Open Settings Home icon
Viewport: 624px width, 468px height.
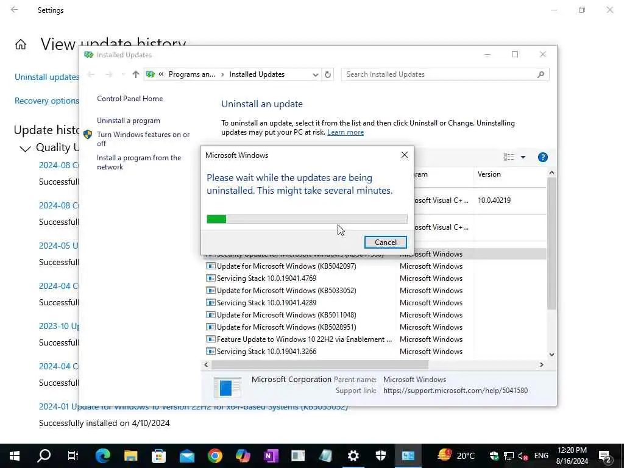(x=21, y=44)
